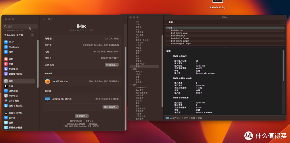
Task: Click the Mac Pro (4) computer icon in path bar
Action: click(x=168, y=118)
